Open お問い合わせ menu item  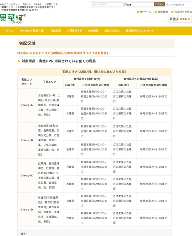click(x=112, y=31)
